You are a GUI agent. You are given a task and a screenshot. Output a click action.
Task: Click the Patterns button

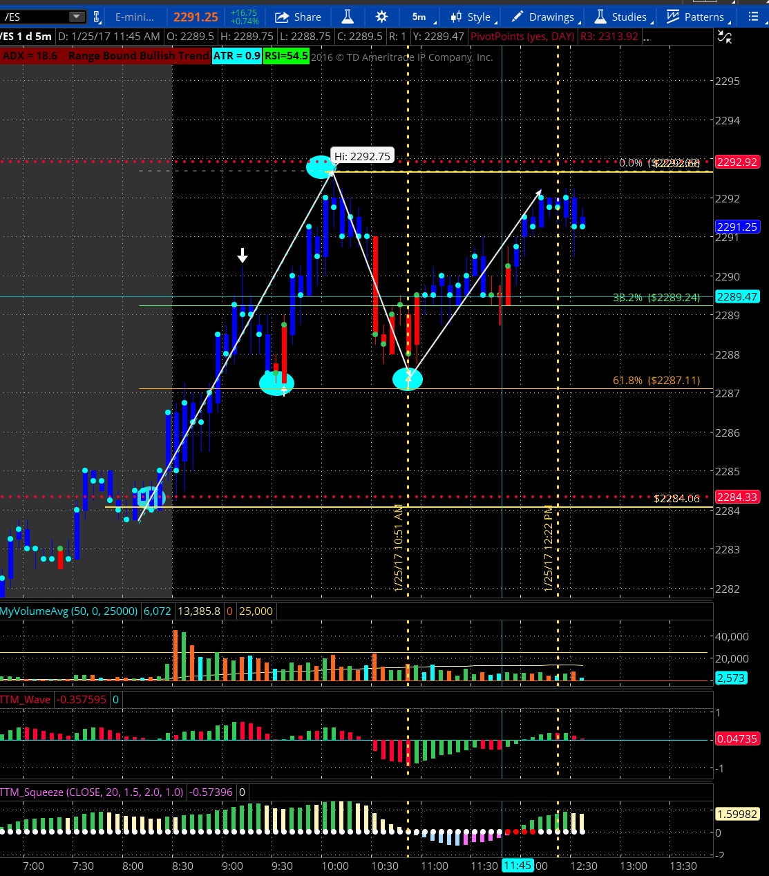coord(695,17)
